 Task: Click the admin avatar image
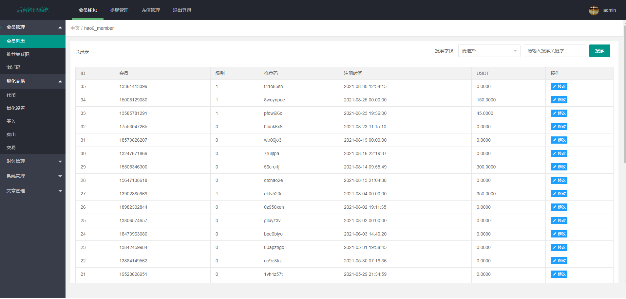(594, 10)
